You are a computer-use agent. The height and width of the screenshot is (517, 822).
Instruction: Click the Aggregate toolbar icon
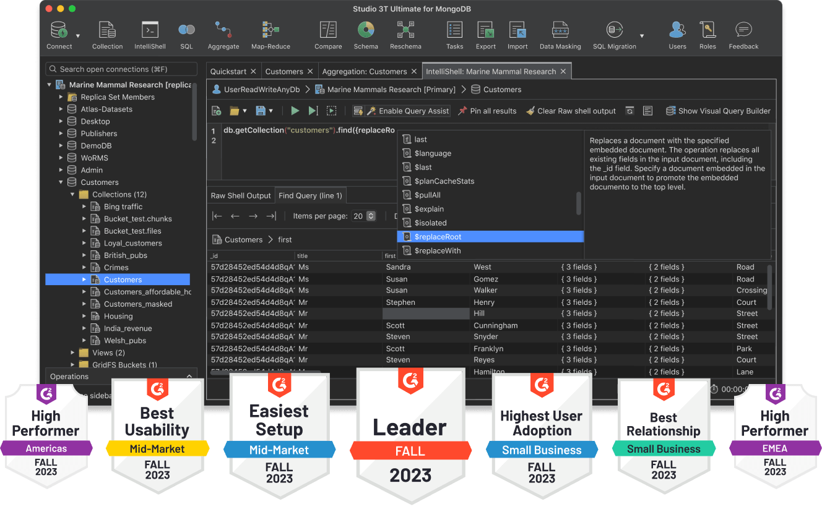(x=223, y=35)
